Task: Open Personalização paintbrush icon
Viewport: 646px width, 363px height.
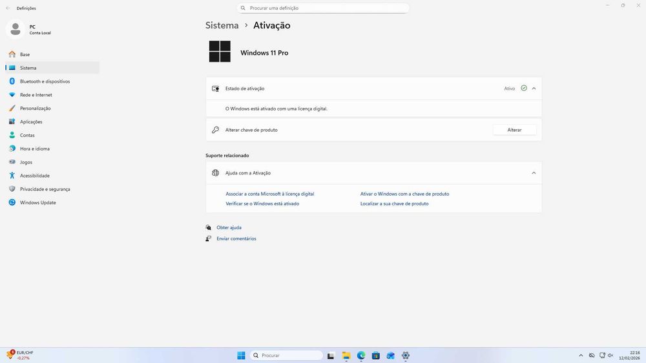Action: point(12,108)
